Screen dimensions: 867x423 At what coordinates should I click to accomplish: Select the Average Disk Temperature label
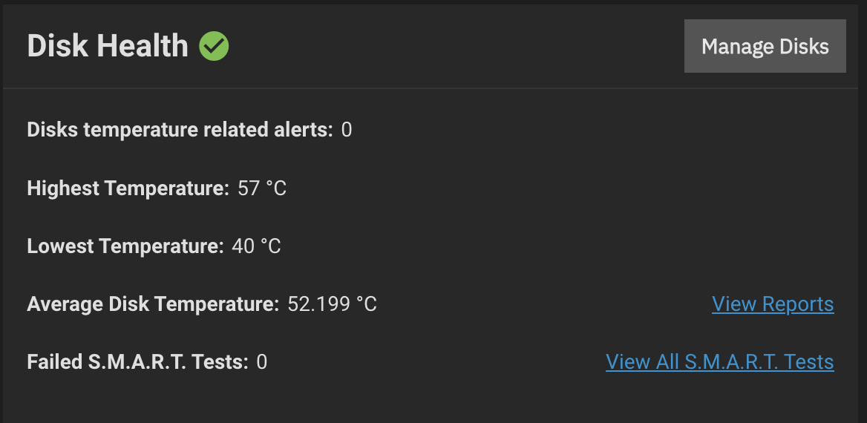[153, 304]
